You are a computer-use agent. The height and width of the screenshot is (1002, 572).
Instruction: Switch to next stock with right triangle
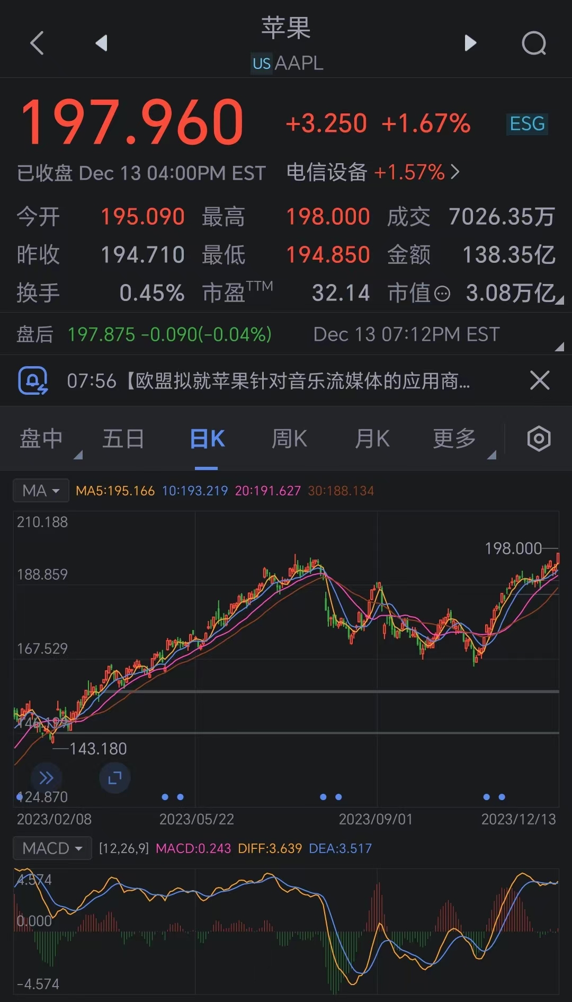click(x=470, y=43)
